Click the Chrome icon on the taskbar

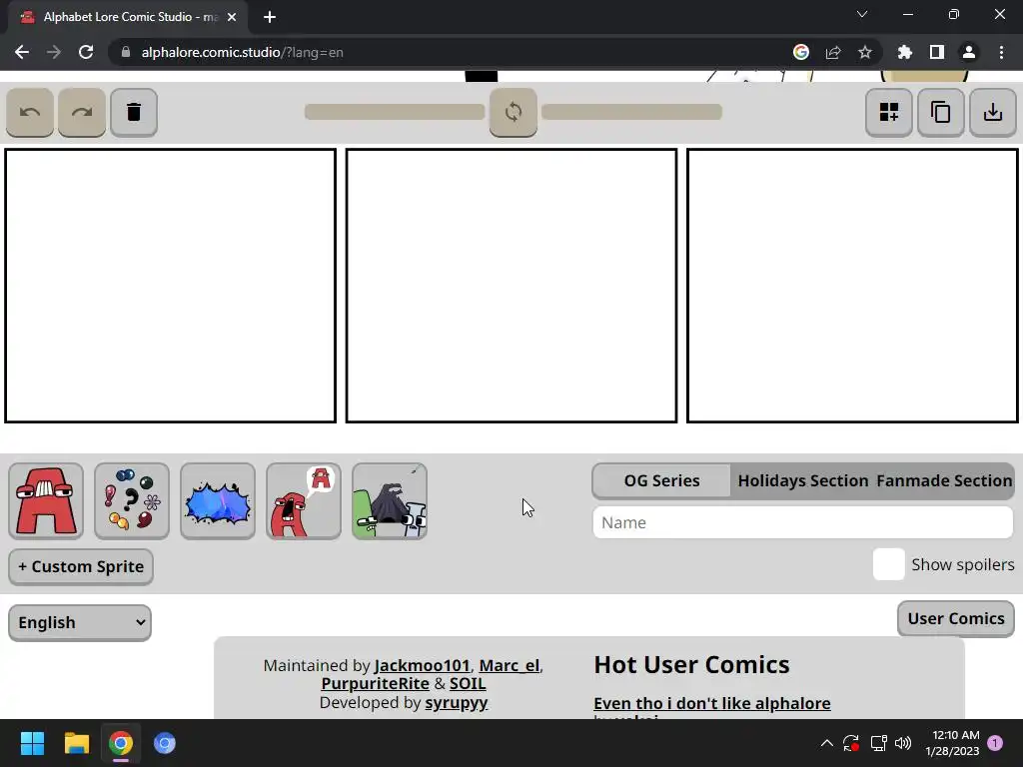tap(121, 743)
